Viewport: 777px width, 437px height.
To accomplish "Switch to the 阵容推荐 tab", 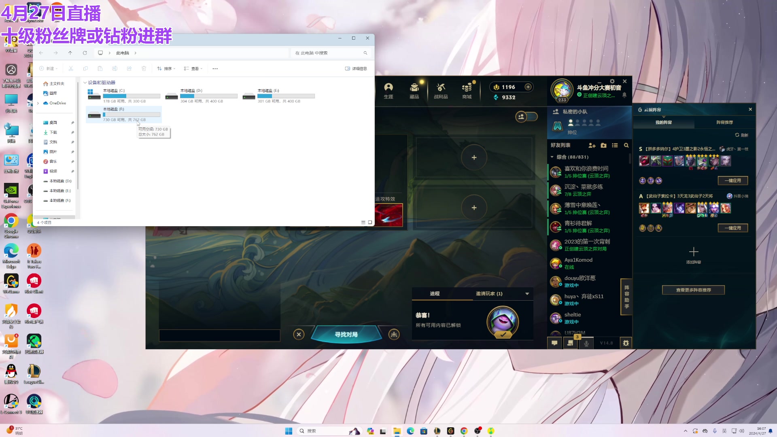I will click(724, 122).
